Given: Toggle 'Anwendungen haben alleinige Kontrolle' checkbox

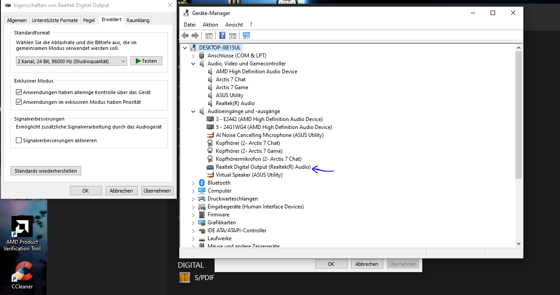Looking at the screenshot, I should (19, 92).
